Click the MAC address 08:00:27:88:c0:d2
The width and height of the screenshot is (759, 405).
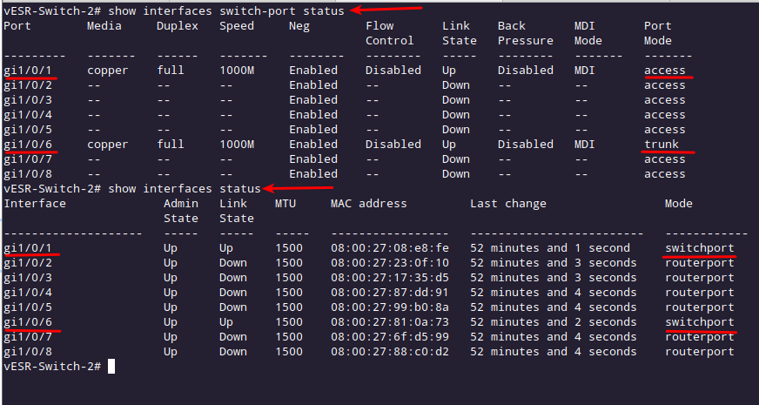tap(390, 352)
